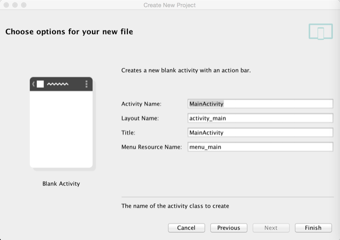The image size is (340, 240).
Task: Go back with the Previous button
Action: [x=228, y=228]
